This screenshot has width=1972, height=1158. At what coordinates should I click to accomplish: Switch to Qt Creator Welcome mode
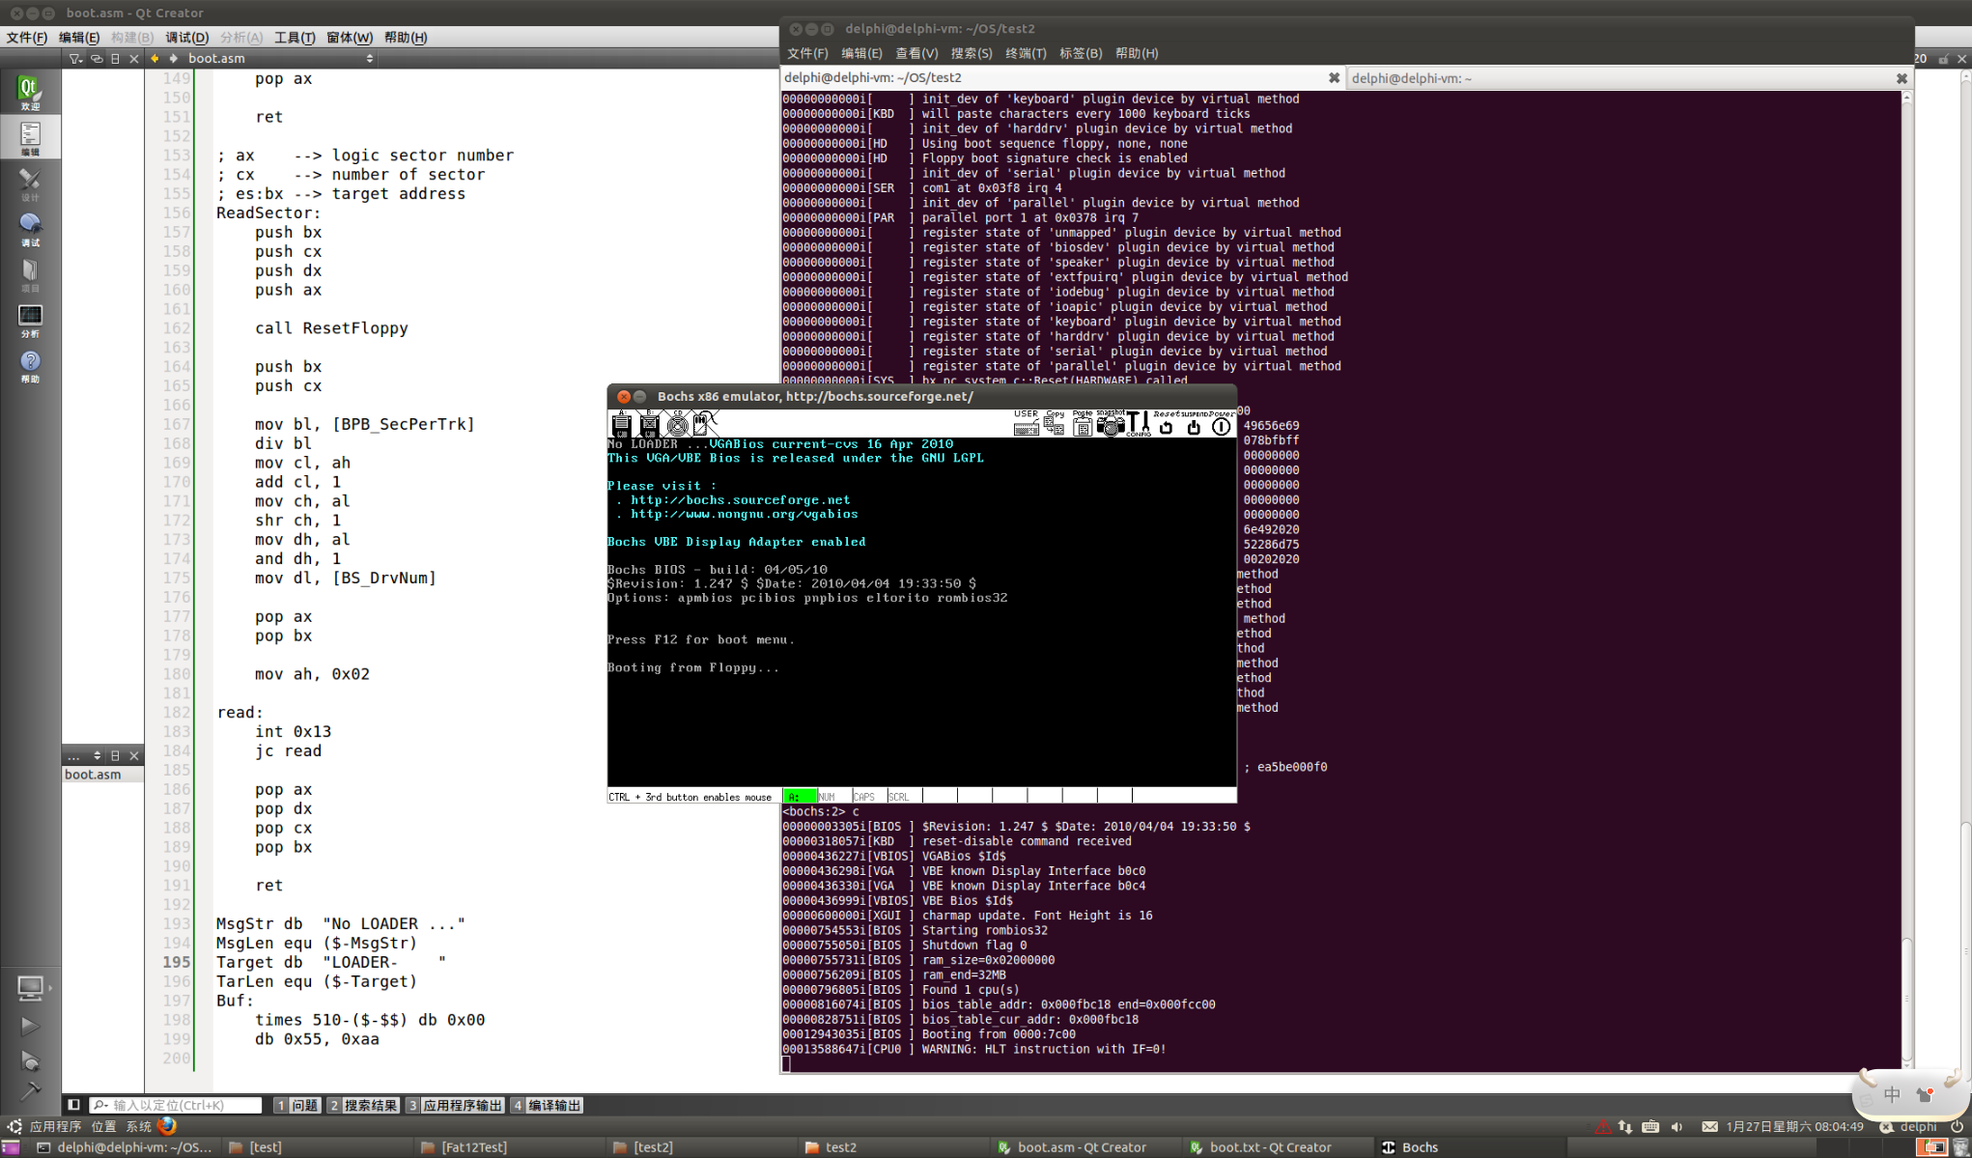30,92
